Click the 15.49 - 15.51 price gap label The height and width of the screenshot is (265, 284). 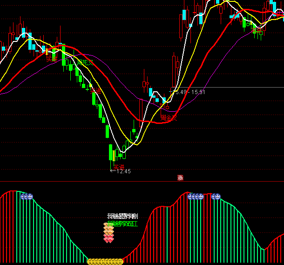(x=189, y=92)
